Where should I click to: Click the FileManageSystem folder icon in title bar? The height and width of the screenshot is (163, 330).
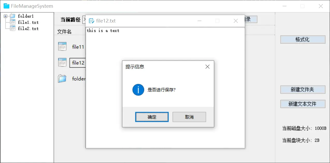coord(6,6)
